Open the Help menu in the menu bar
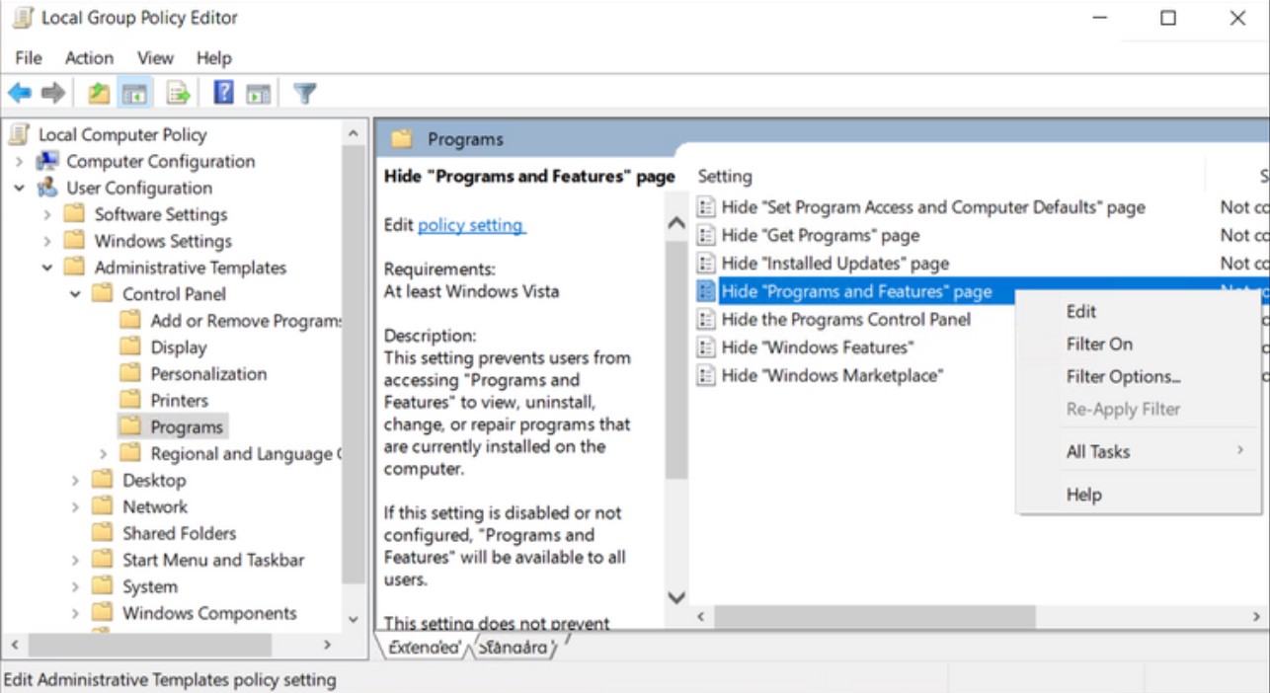 [x=213, y=58]
